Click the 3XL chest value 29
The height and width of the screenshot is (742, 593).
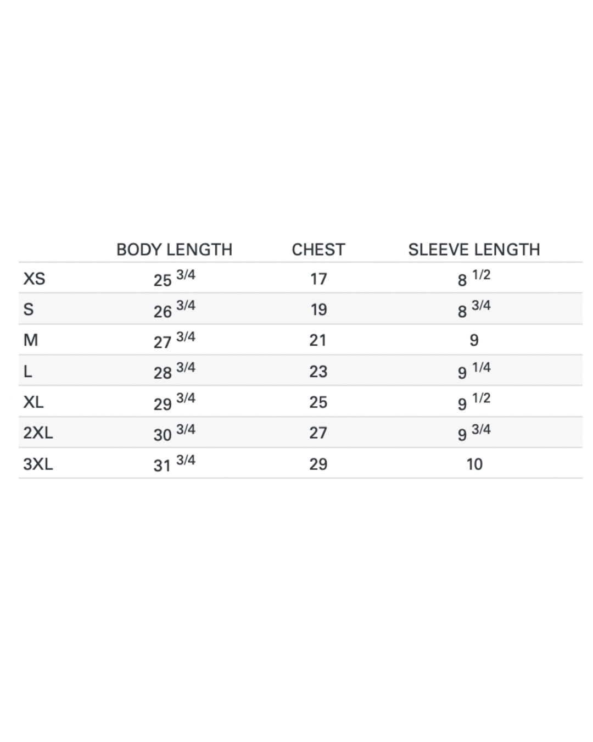click(318, 464)
